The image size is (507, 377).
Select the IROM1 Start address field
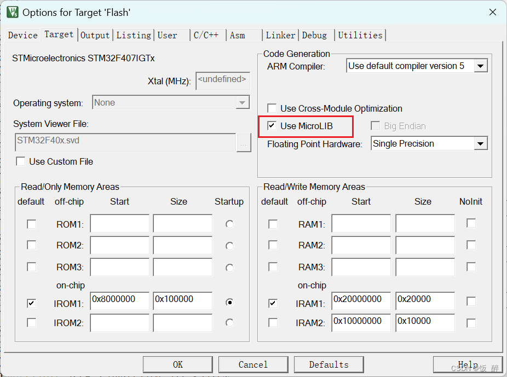pyautogui.click(x=119, y=301)
